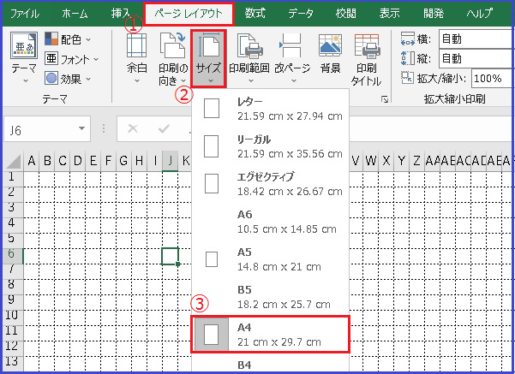The width and height of the screenshot is (515, 374).
Task: Switch to the データ tab
Action: point(301,14)
